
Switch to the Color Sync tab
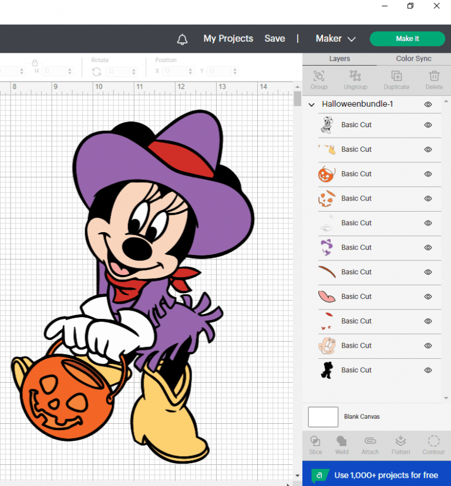(x=413, y=59)
